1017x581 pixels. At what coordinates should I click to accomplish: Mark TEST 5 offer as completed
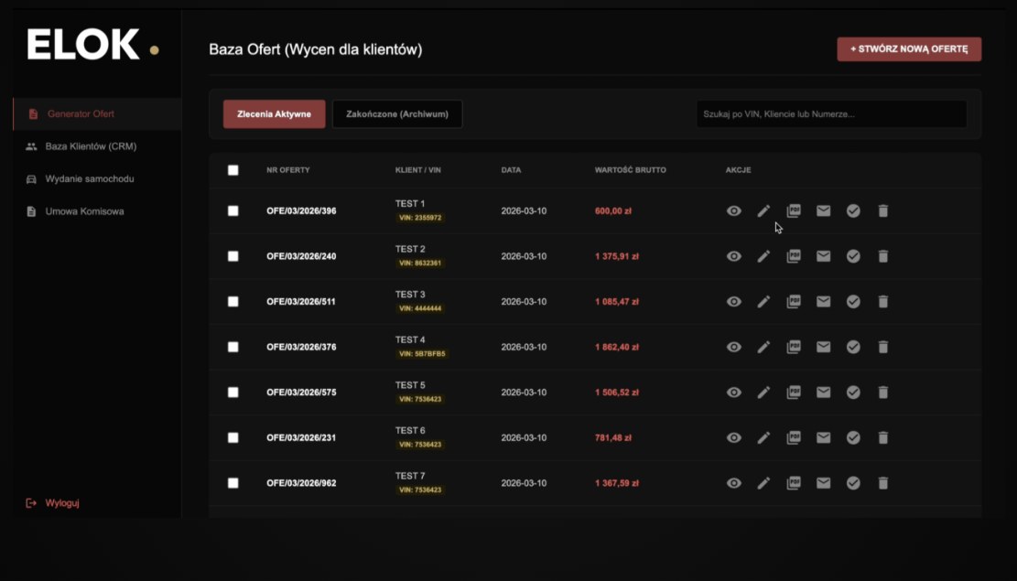(x=853, y=393)
